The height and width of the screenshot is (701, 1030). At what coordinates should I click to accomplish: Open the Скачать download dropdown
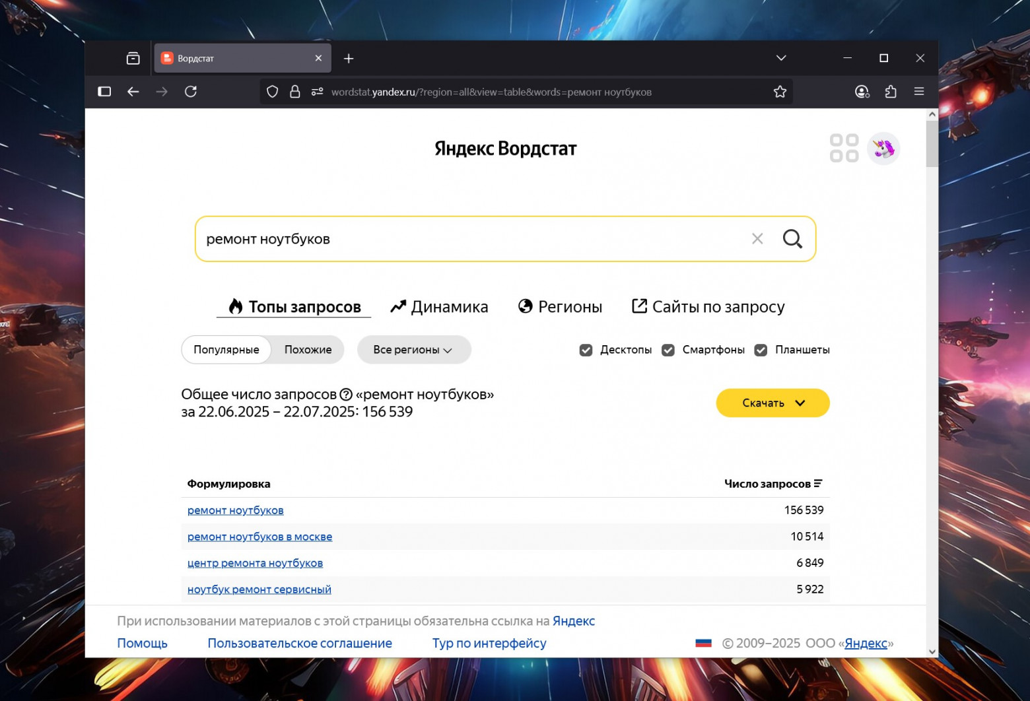tap(772, 403)
